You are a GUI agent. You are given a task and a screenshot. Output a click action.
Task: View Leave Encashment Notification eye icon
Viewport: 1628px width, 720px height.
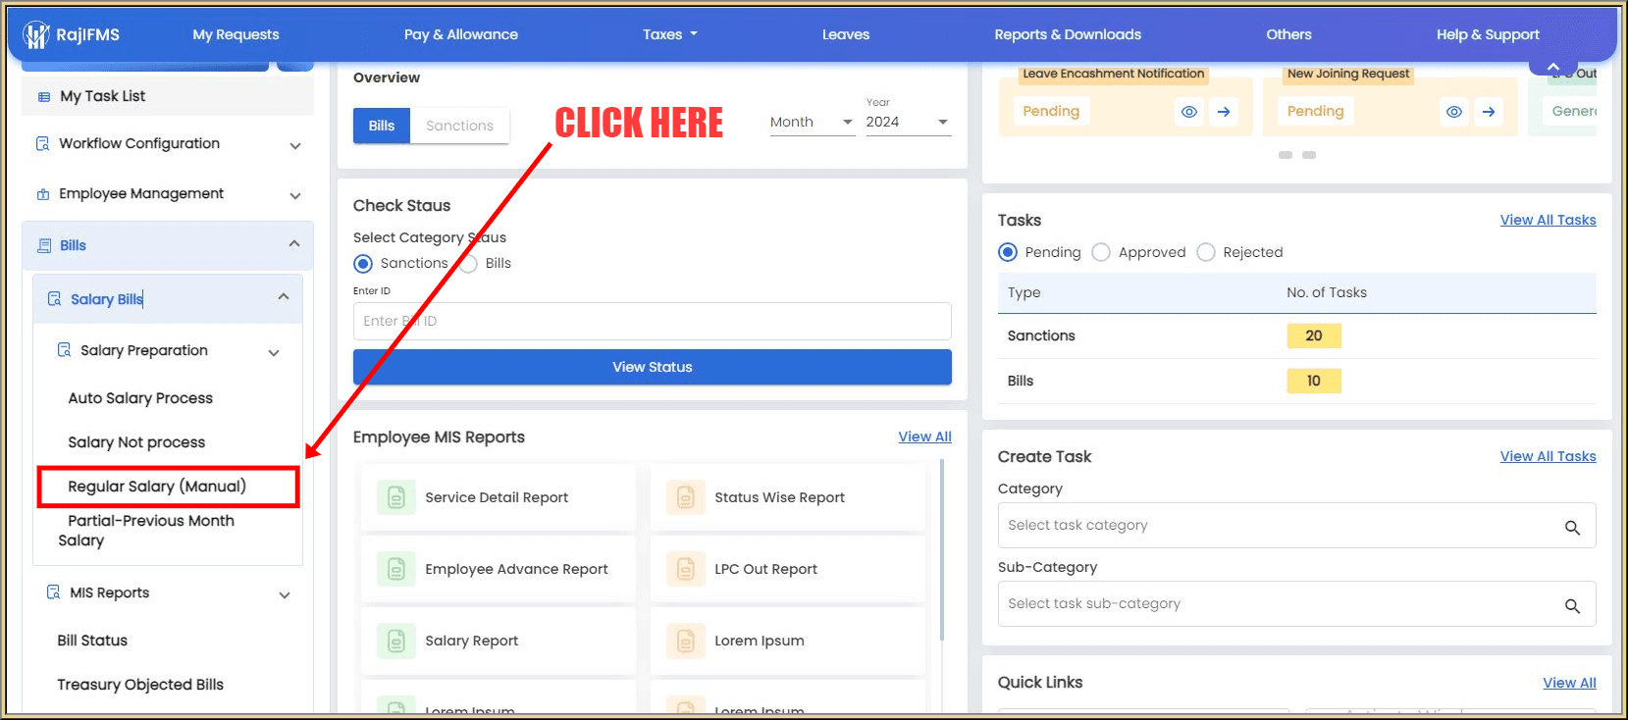[x=1189, y=112]
